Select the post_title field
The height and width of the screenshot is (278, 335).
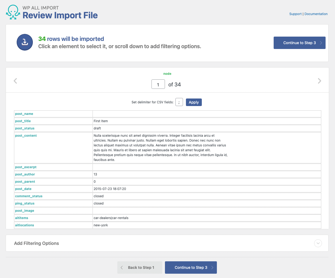coord(23,121)
